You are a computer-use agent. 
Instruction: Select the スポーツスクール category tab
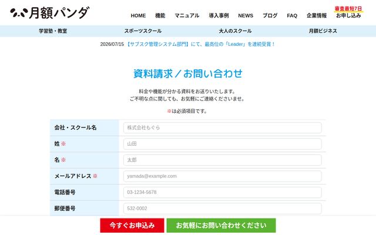[143, 31]
